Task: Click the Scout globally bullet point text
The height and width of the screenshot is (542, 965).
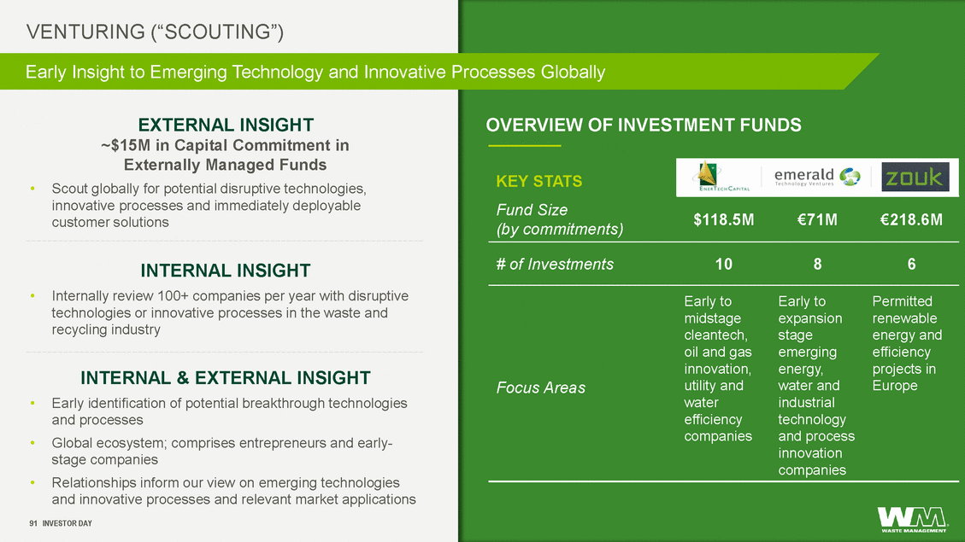Action: (209, 205)
